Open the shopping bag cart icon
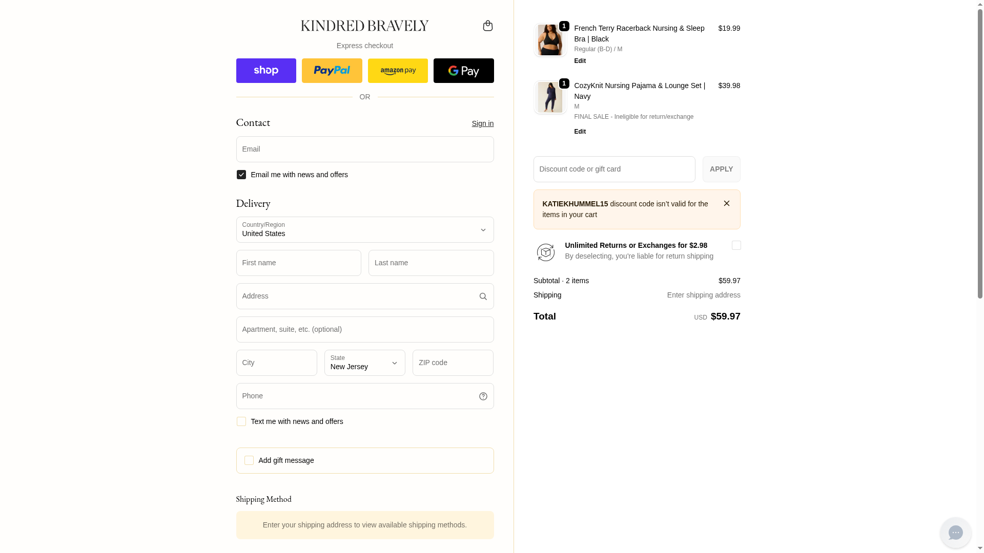984x553 pixels. [487, 26]
